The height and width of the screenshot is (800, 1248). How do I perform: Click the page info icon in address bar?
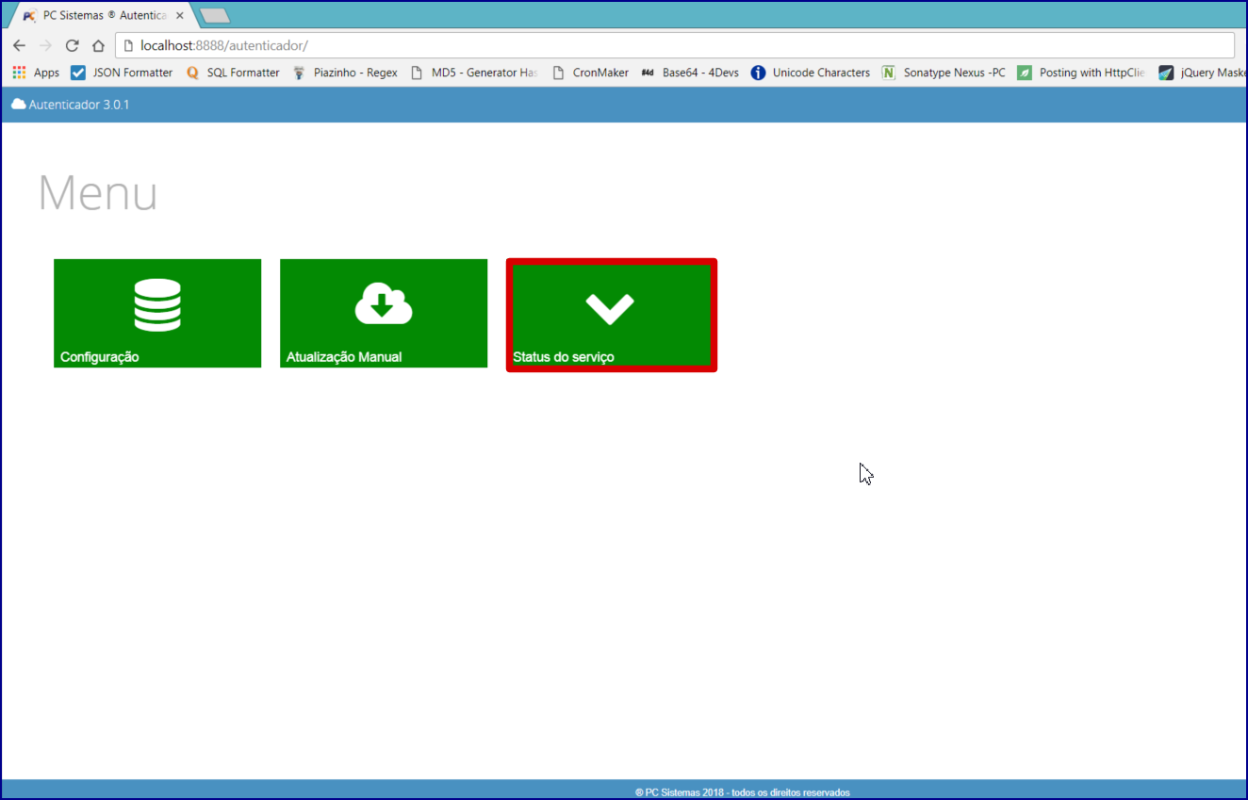(x=128, y=45)
